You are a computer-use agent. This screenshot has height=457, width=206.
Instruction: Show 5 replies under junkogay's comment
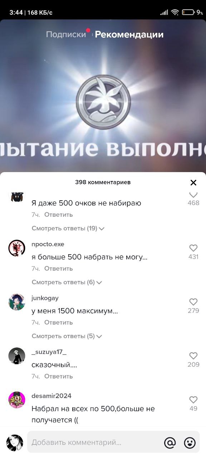(x=67, y=336)
